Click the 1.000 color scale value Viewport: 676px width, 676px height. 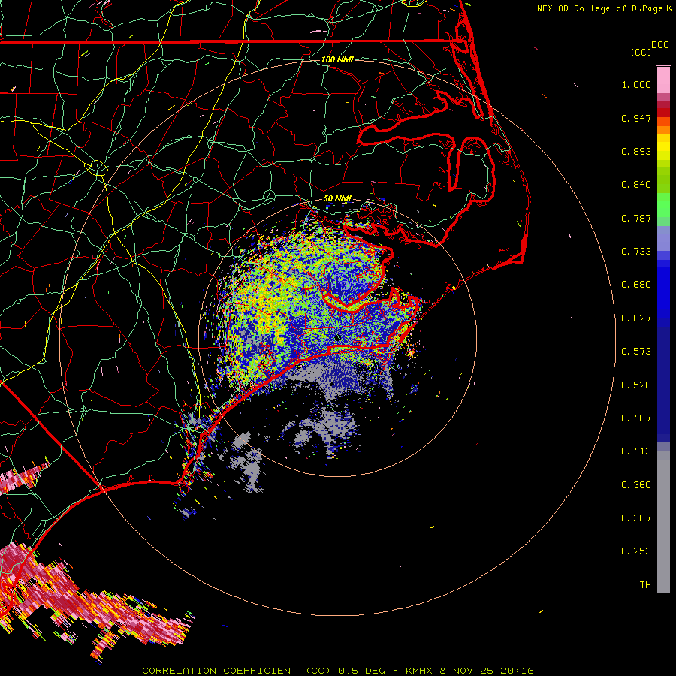pyautogui.click(x=636, y=84)
